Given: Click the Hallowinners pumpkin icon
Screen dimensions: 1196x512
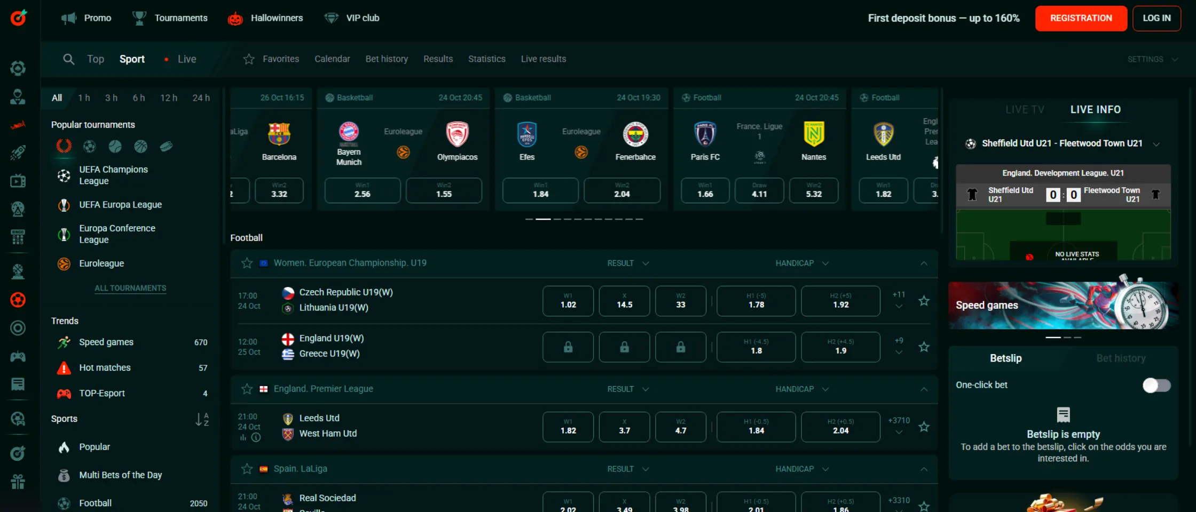Looking at the screenshot, I should click(235, 18).
